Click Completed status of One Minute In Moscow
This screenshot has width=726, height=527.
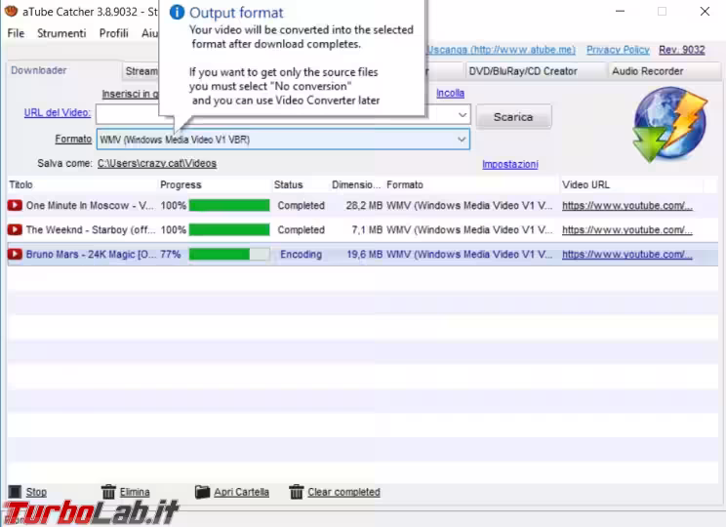coord(301,206)
